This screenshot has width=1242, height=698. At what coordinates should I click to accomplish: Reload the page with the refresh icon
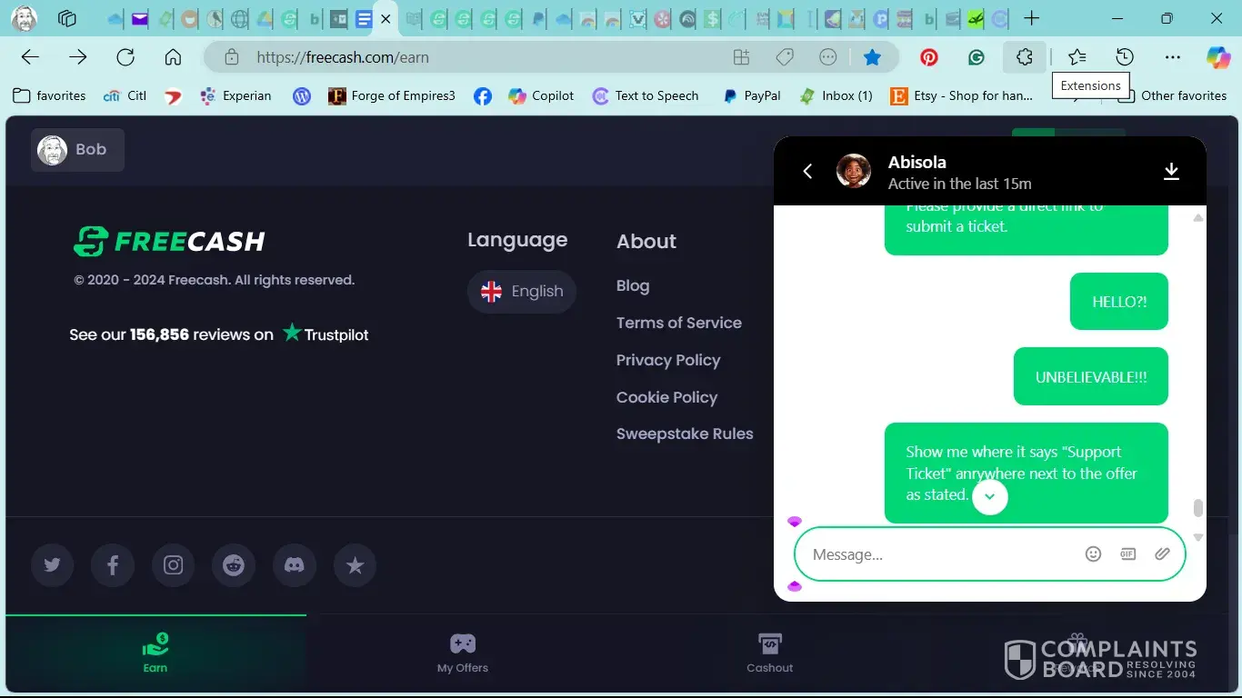pyautogui.click(x=125, y=57)
